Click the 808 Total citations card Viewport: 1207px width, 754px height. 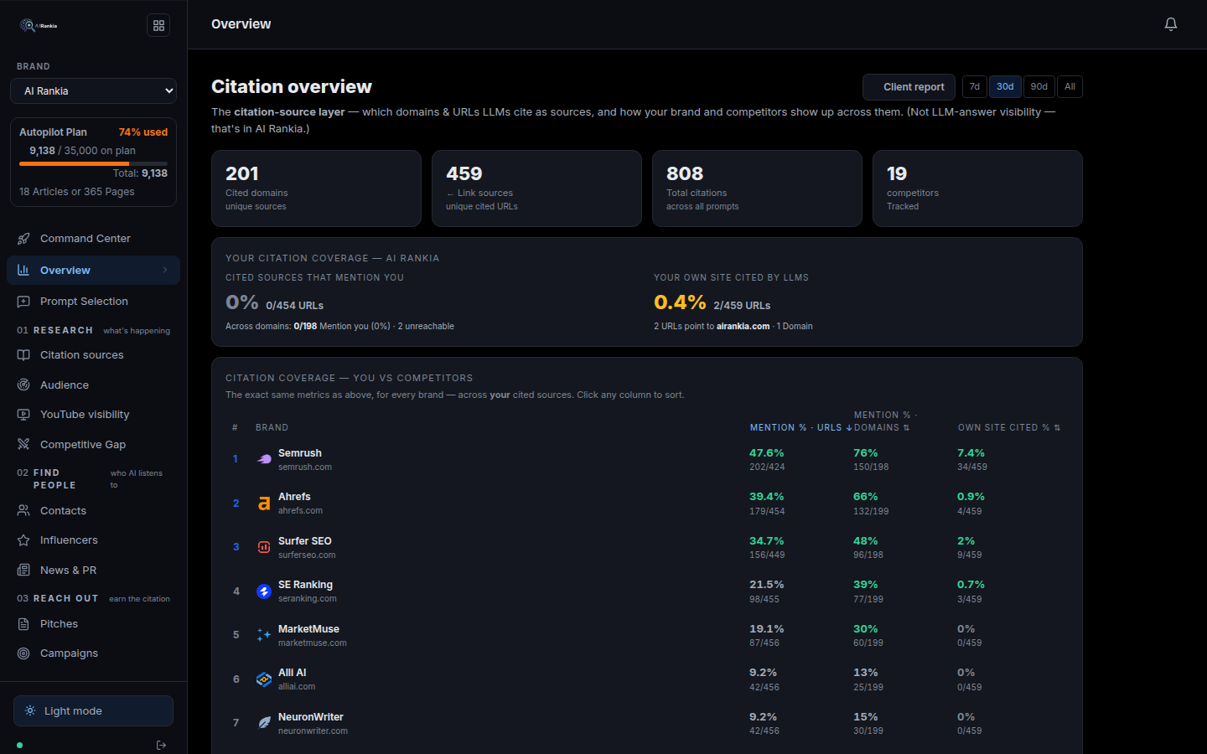tap(757, 188)
